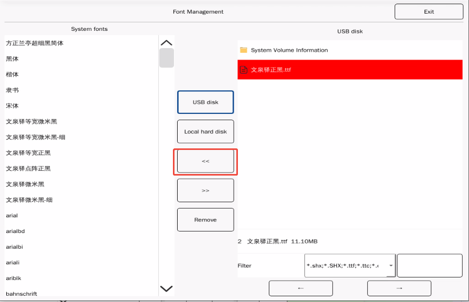Switch to Local hard disk source
469x302 pixels.
click(x=205, y=132)
